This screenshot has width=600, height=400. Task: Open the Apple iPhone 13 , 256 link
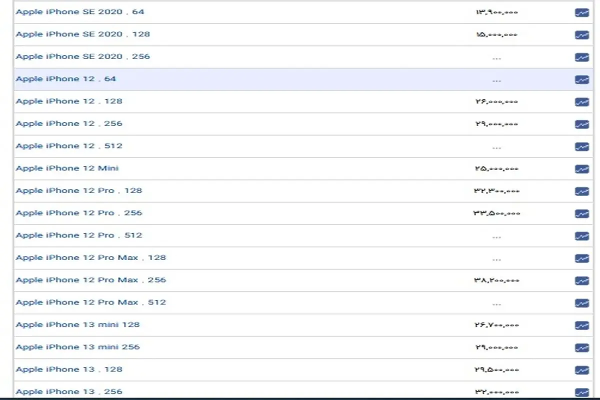(69, 391)
